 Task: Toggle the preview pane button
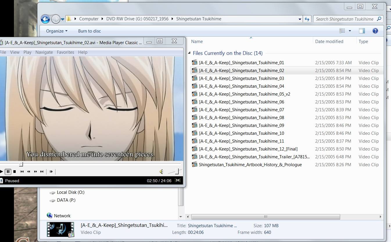(x=362, y=31)
